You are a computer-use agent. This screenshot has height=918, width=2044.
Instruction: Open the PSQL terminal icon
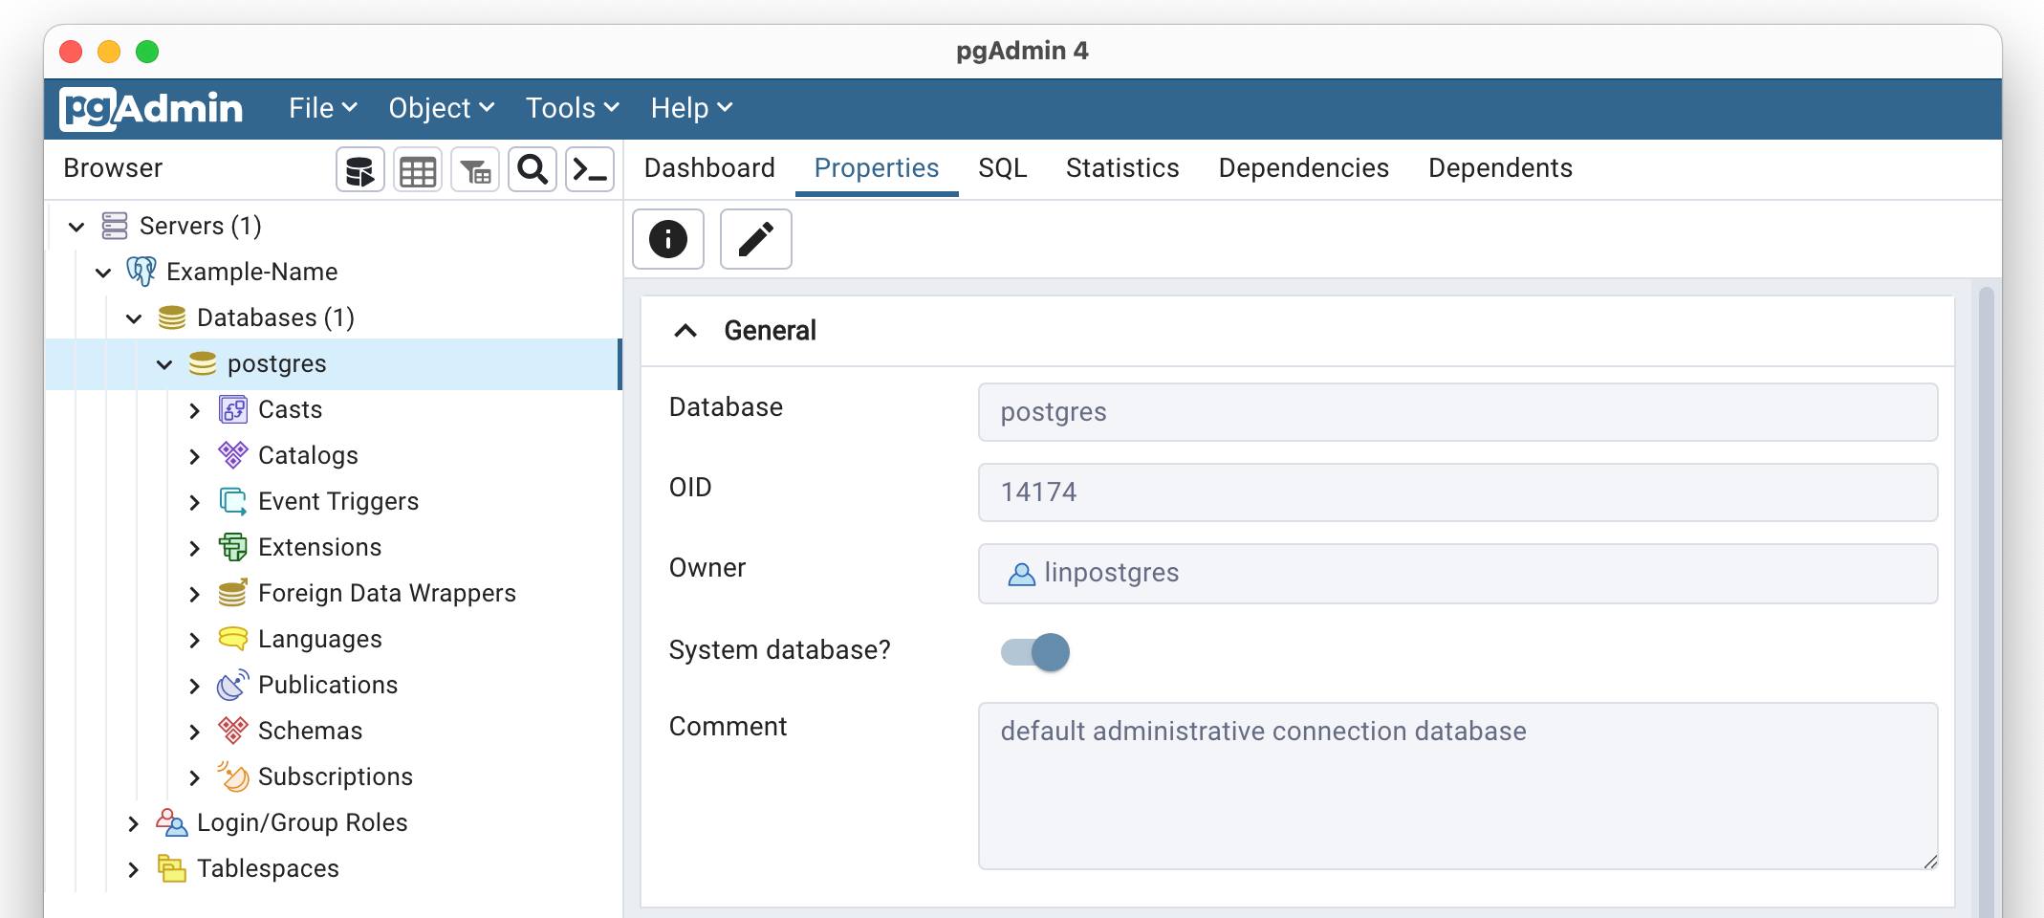point(590,169)
